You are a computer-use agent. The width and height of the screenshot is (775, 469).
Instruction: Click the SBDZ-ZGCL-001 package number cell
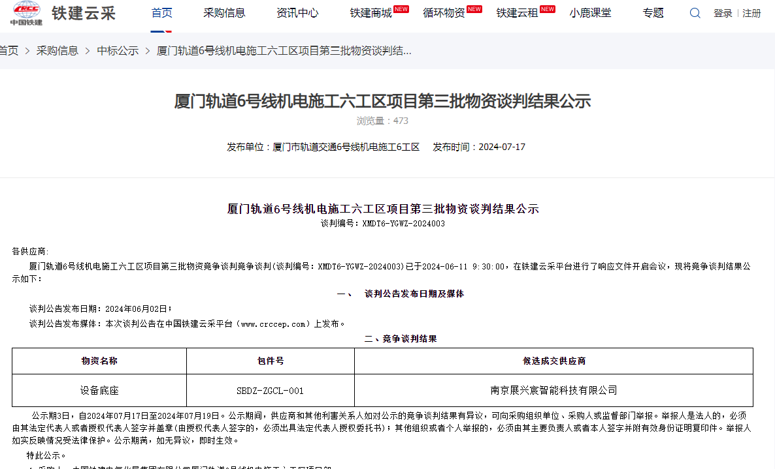[271, 391]
